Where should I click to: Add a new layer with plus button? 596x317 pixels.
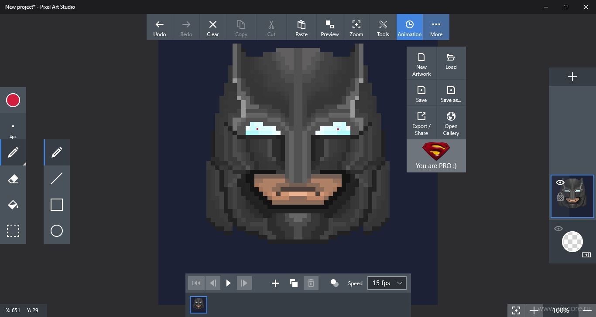click(x=572, y=77)
